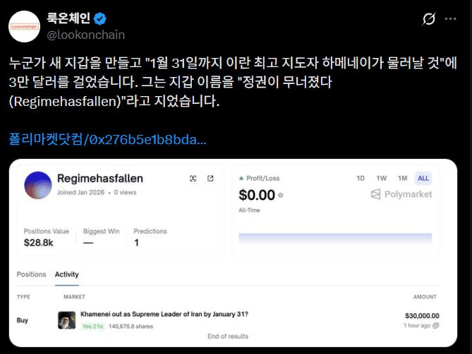472x354 pixels.
Task: Select the 1D time range
Action: coord(360,178)
